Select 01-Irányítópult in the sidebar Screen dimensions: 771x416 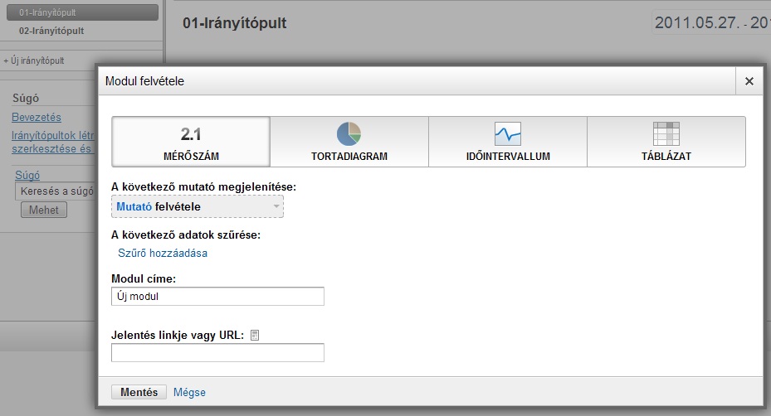(x=83, y=12)
